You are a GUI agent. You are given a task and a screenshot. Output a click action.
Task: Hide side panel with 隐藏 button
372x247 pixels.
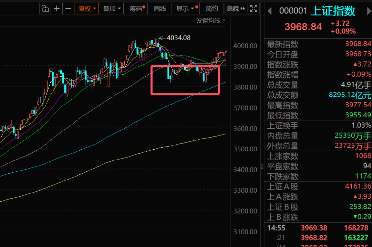236,9
